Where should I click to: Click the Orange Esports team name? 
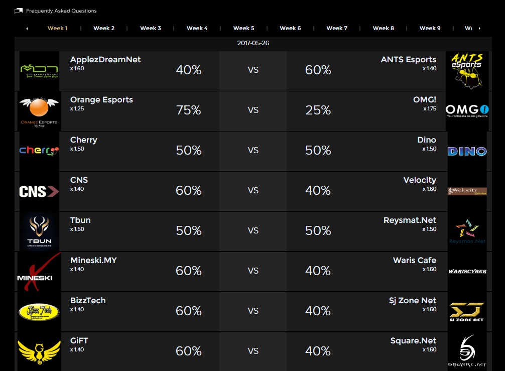[x=101, y=99]
